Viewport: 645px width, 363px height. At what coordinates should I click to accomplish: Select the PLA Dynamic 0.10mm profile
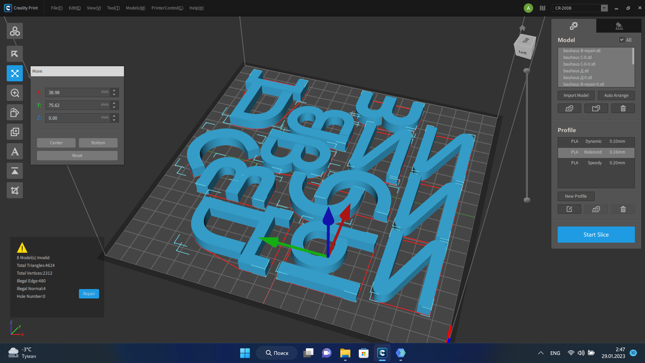coord(596,141)
